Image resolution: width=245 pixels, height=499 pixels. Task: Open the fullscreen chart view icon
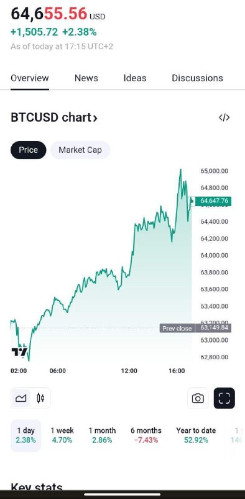pos(224,398)
